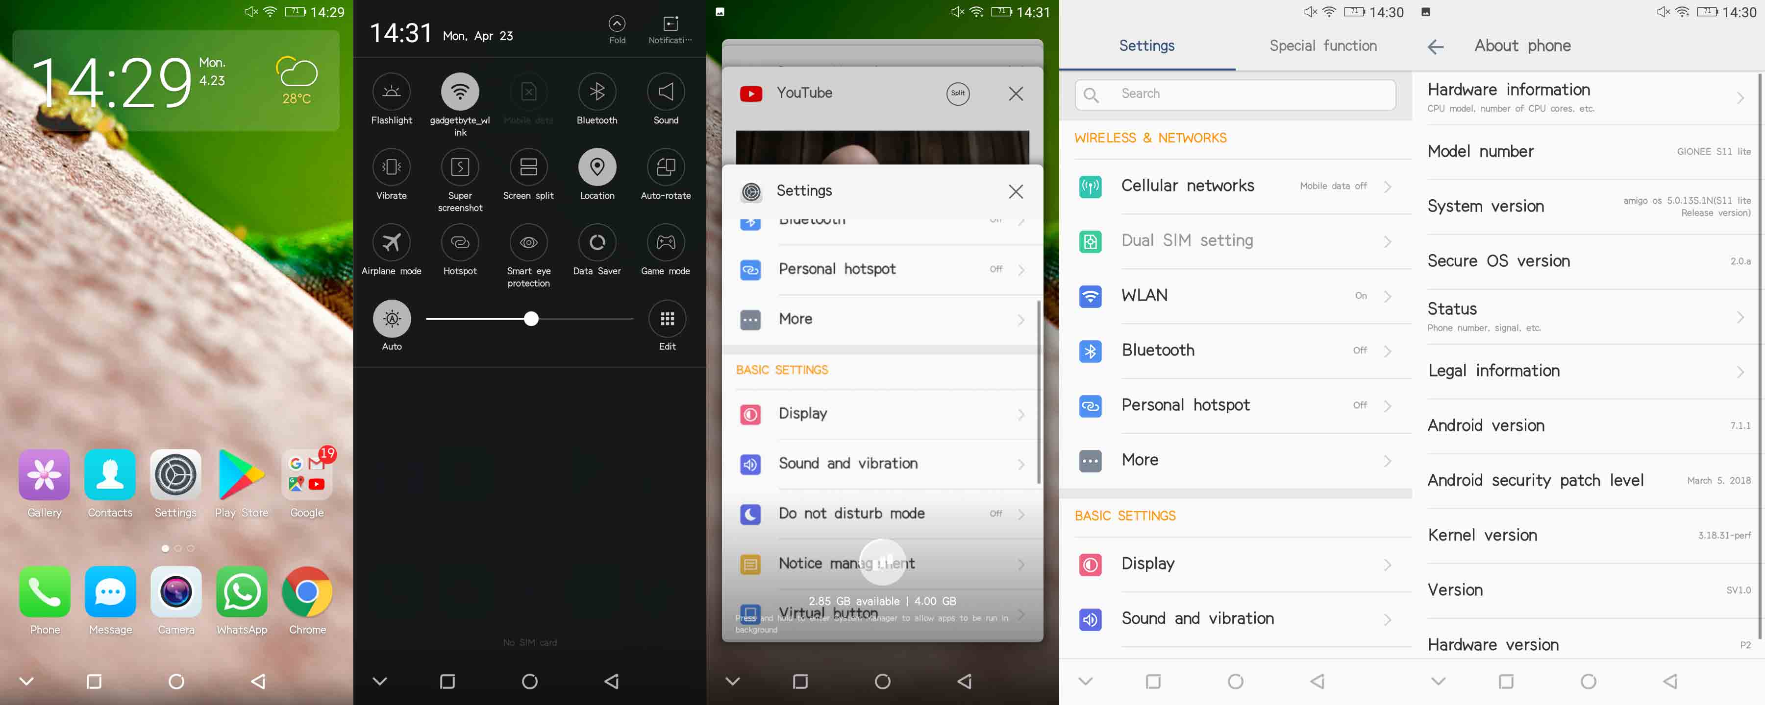Open the More wireless settings chevron
Image resolution: width=1765 pixels, height=705 pixels.
click(x=1388, y=460)
